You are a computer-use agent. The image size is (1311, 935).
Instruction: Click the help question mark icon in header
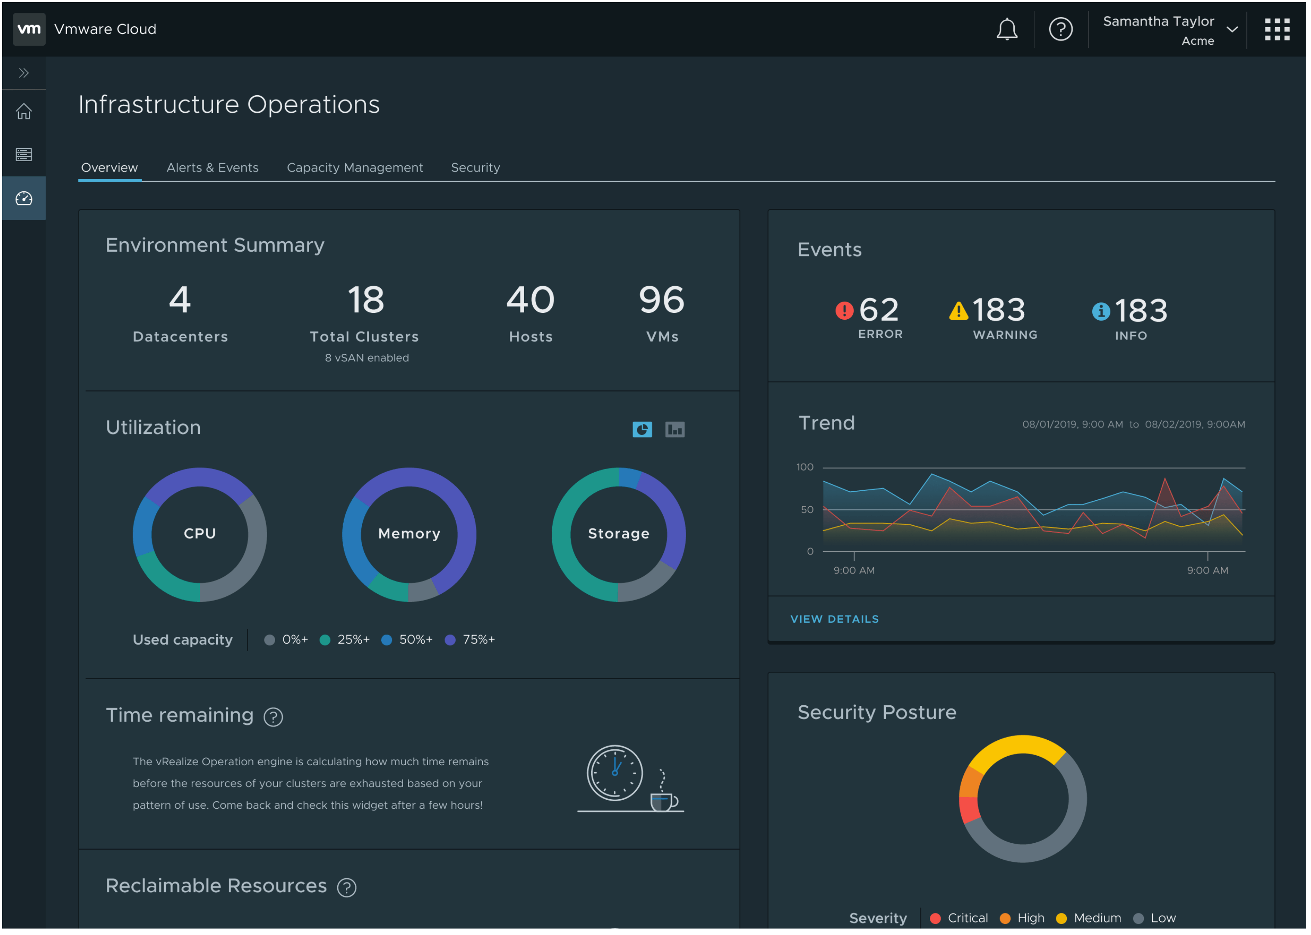pos(1061,29)
